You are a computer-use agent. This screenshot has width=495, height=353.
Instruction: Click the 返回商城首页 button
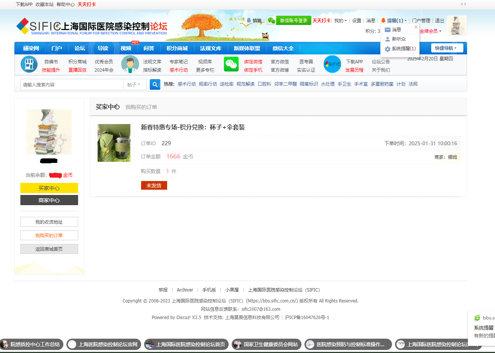(x=49, y=249)
